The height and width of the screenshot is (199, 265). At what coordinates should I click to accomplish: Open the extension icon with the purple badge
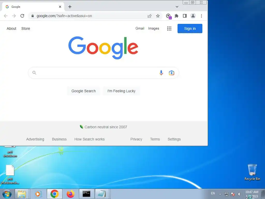click(x=168, y=16)
